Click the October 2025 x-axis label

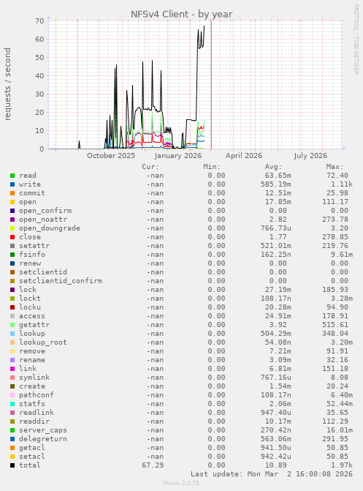[x=111, y=156]
